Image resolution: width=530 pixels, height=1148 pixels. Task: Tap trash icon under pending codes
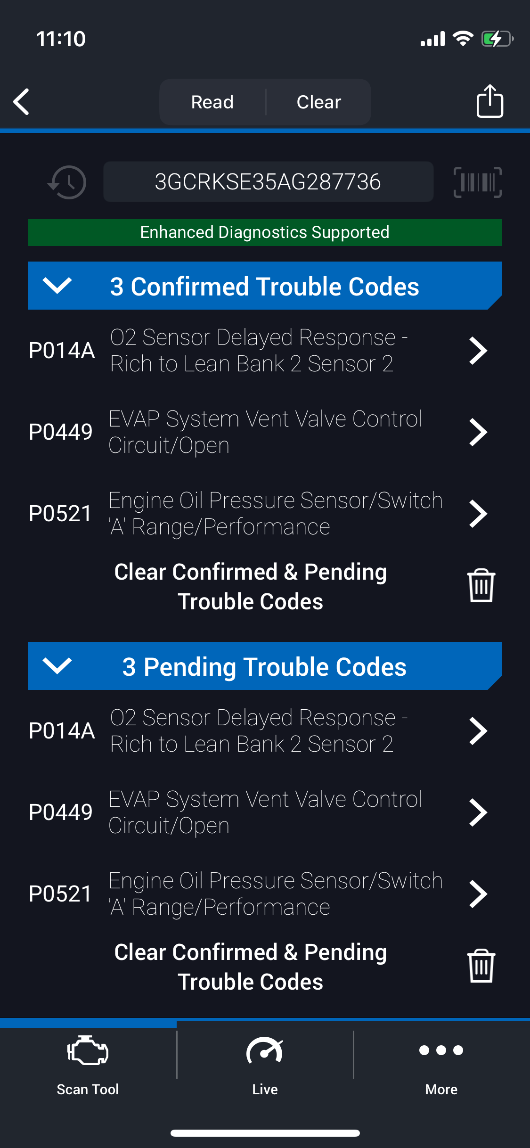pos(481,966)
